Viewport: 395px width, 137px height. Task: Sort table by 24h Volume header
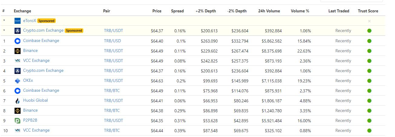(269, 11)
